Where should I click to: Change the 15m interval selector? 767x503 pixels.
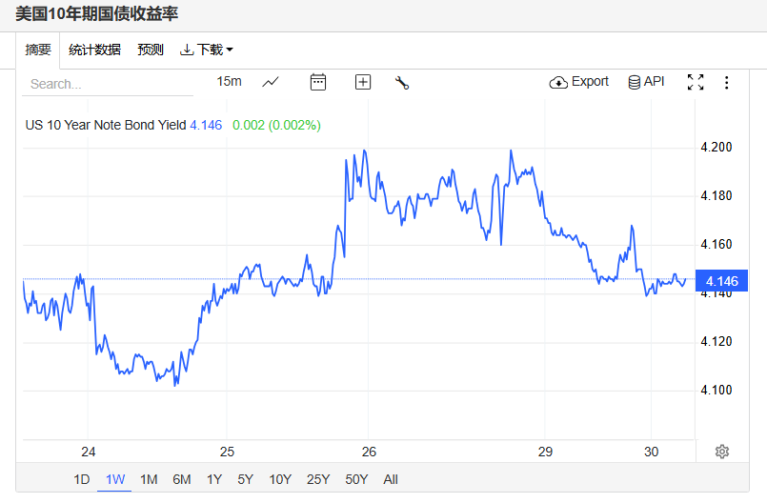coord(229,81)
